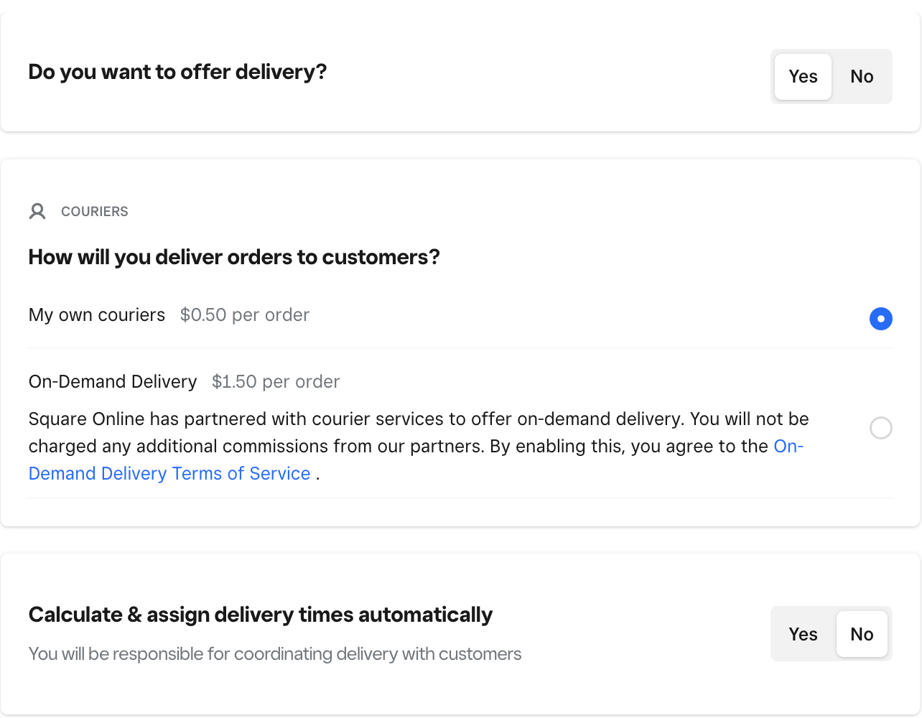The image size is (922, 718).
Task: Select the On-Demand Delivery radio button
Action: (880, 428)
